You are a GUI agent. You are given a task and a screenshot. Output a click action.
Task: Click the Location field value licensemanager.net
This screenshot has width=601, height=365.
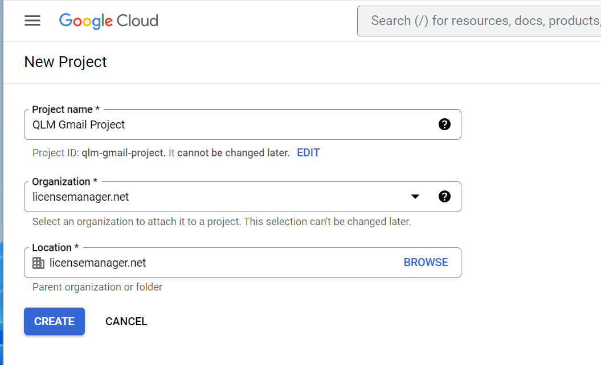pos(98,263)
